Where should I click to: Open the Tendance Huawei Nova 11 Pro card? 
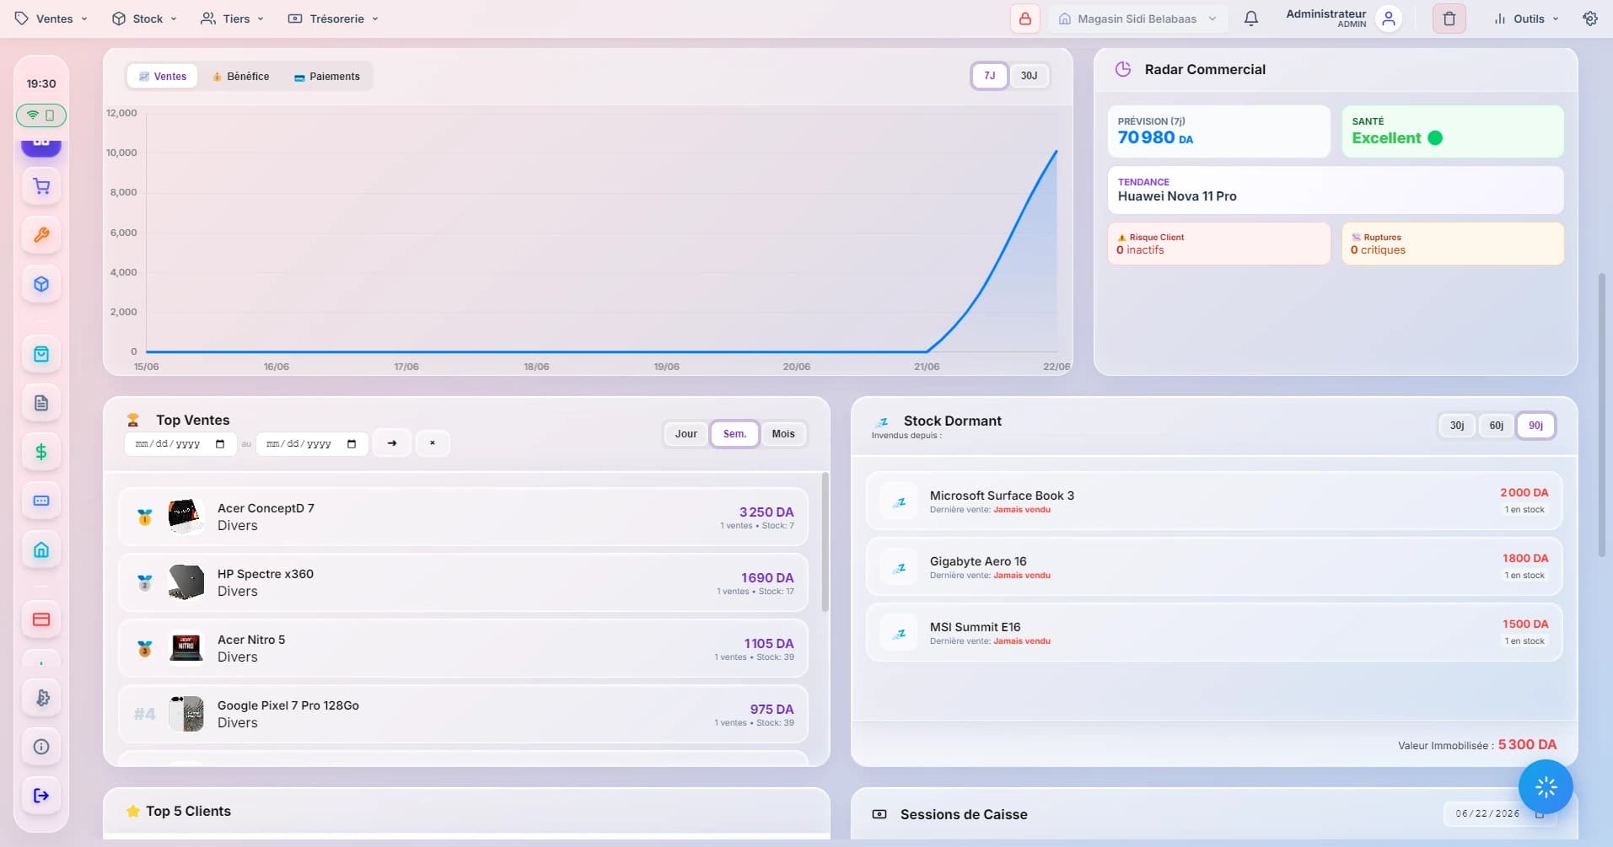[x=1336, y=190]
